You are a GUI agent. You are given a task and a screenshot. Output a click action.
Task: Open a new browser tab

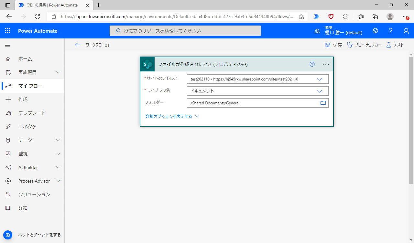[99, 5]
